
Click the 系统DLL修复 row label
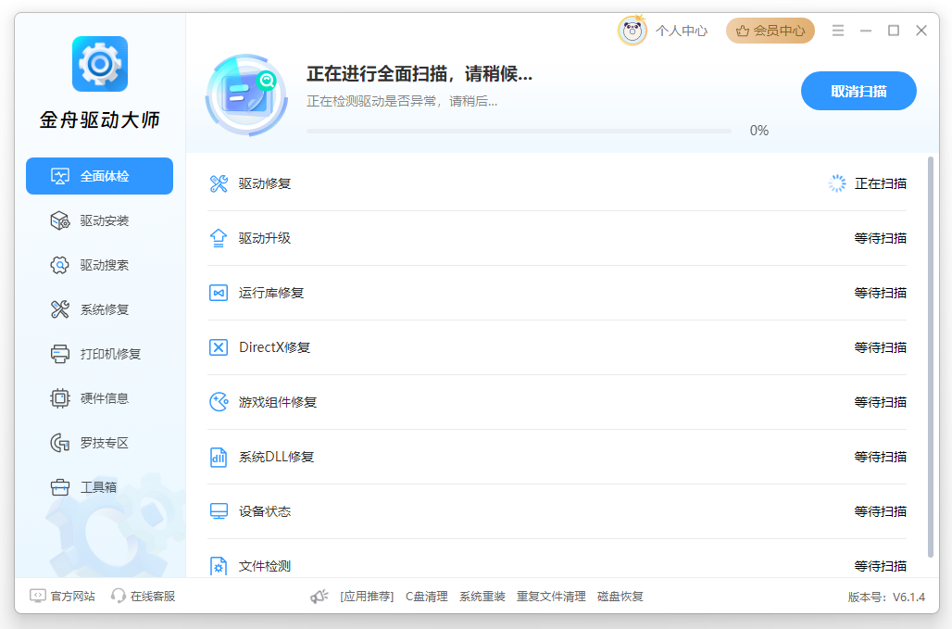[x=276, y=457]
